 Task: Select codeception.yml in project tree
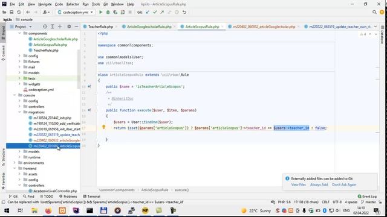41,90
